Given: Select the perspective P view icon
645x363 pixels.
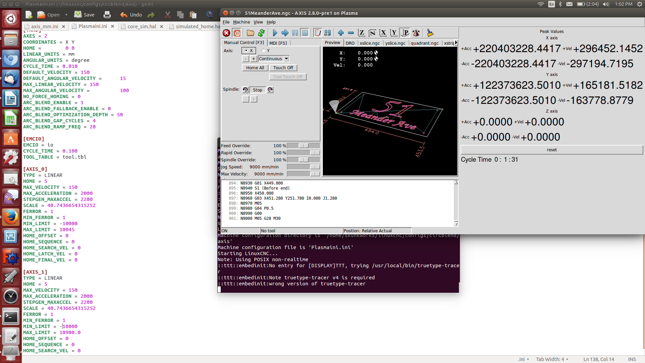Looking at the screenshot, I should coord(405,33).
